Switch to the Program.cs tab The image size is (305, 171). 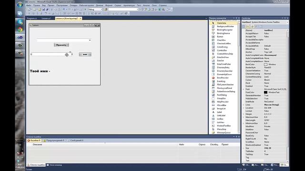[x=32, y=19]
